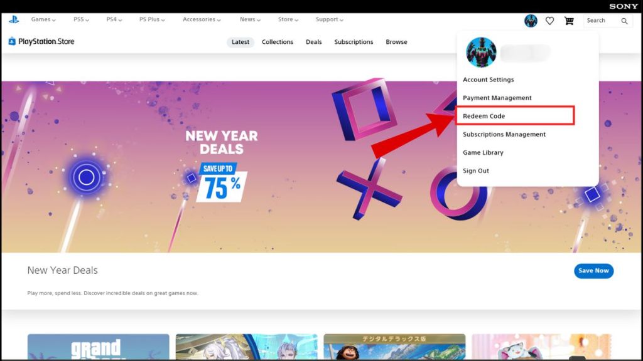
Task: Open the wishlist heart icon
Action: [549, 21]
